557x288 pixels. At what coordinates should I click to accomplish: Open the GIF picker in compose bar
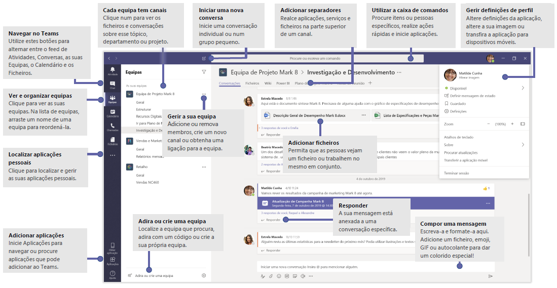(287, 276)
